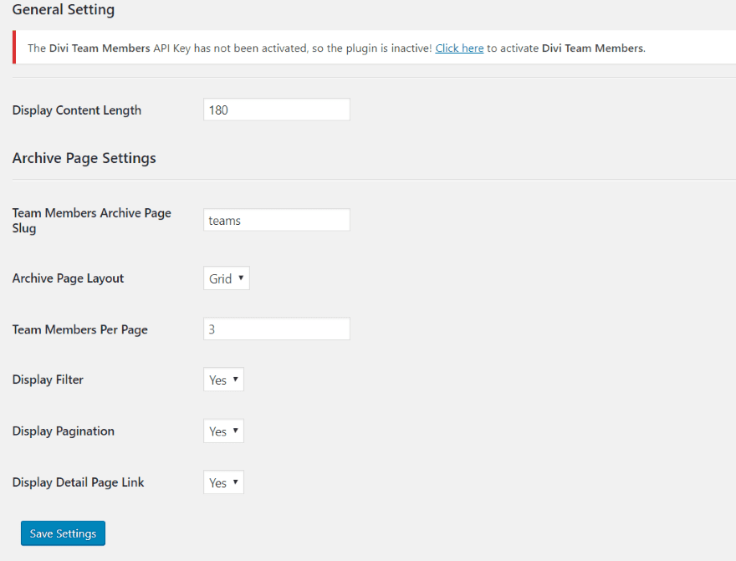This screenshot has height=561, width=736.
Task: Click the Display Filter label
Action: (x=48, y=380)
